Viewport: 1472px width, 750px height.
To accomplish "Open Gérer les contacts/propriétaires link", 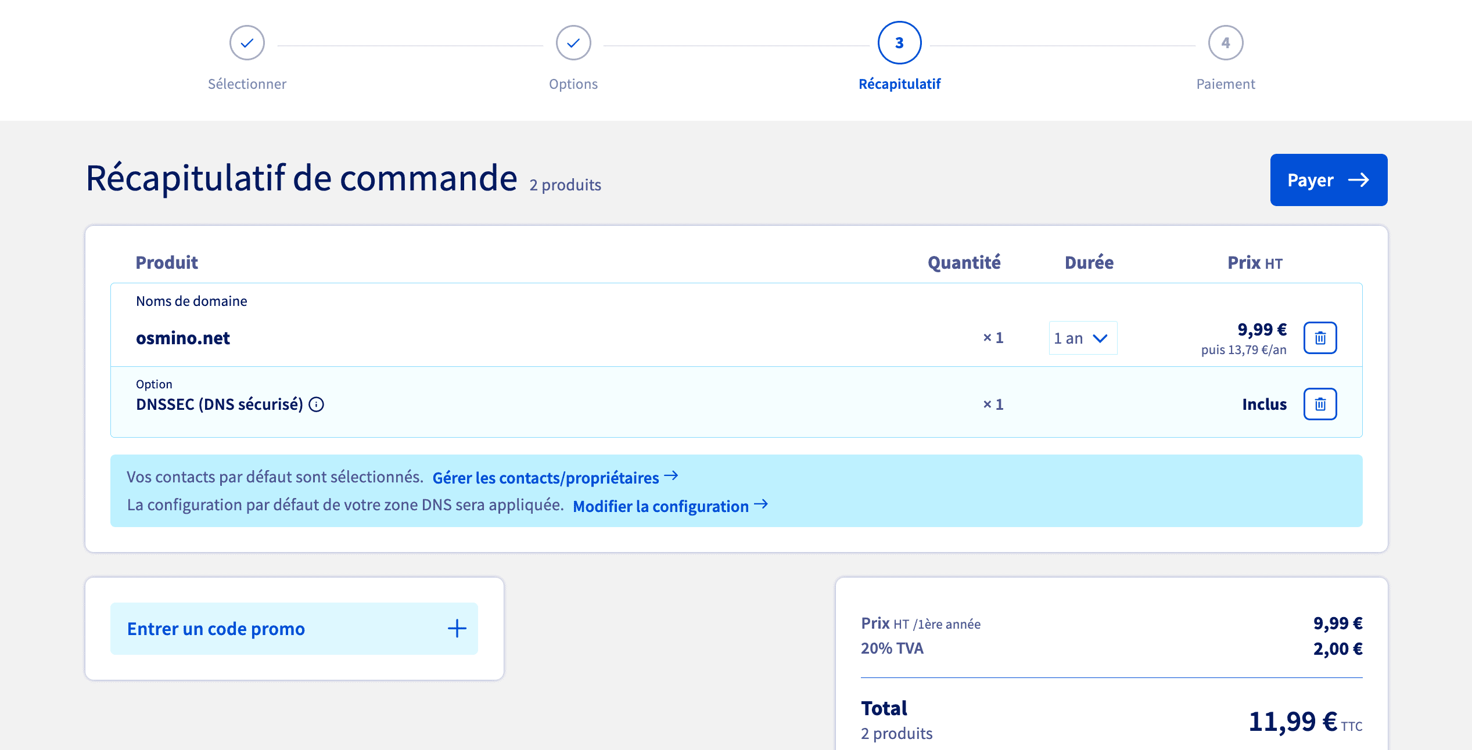I will pyautogui.click(x=555, y=477).
